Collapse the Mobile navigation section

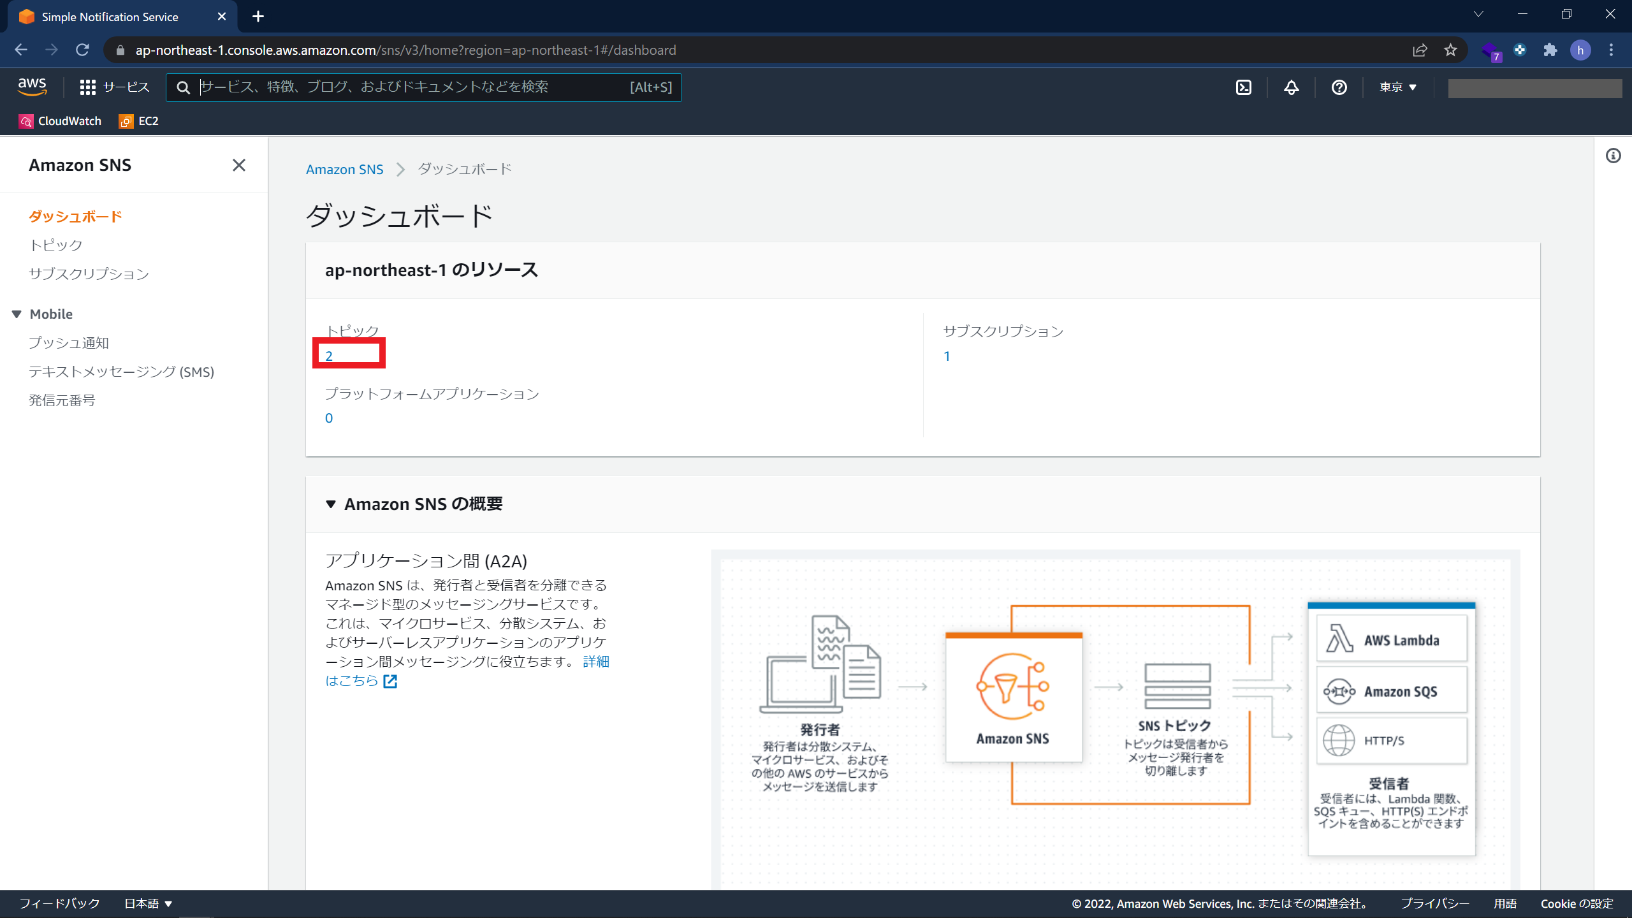(17, 314)
